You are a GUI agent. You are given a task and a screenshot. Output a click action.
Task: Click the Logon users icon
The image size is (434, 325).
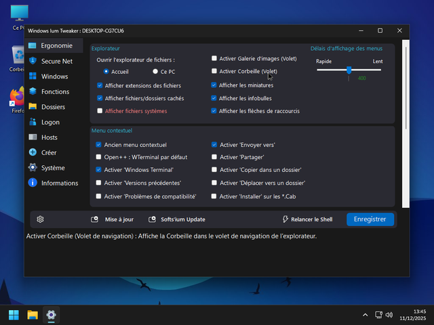[33, 122]
